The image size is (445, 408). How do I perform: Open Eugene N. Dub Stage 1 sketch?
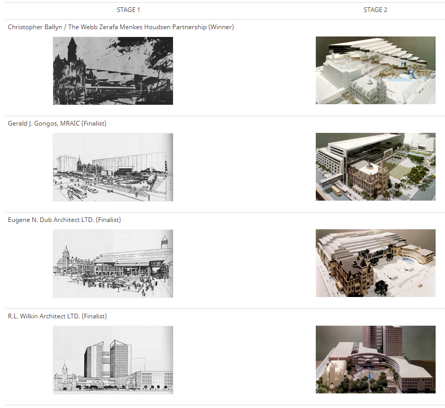(113, 263)
